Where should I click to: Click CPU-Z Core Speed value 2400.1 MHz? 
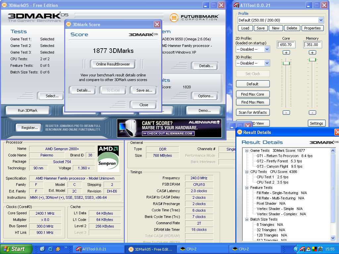(45, 213)
